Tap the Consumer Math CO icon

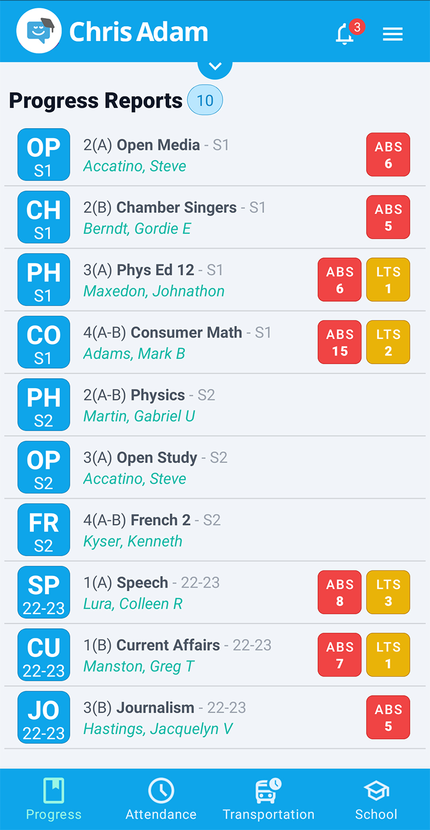tap(44, 342)
